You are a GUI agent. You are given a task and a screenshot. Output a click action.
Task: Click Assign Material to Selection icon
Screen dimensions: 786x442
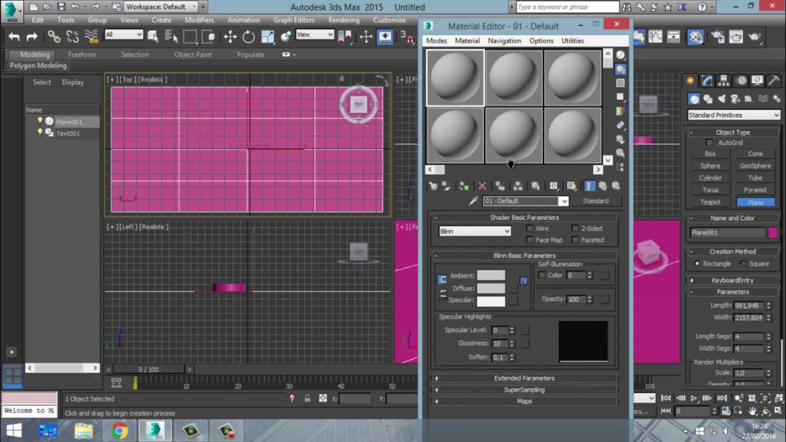tap(464, 186)
